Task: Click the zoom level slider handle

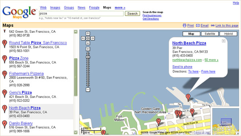Action: coord(88,57)
